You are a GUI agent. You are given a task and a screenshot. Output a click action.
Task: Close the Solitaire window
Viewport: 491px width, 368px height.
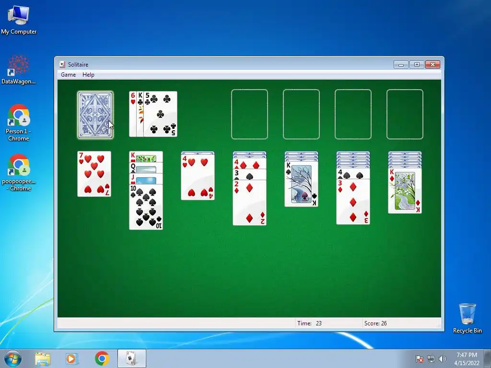pyautogui.click(x=433, y=65)
